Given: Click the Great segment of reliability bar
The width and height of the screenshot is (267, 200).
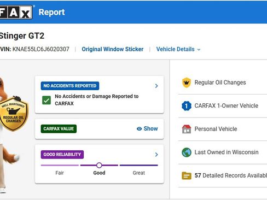Looking at the screenshot, I should click(x=139, y=165).
